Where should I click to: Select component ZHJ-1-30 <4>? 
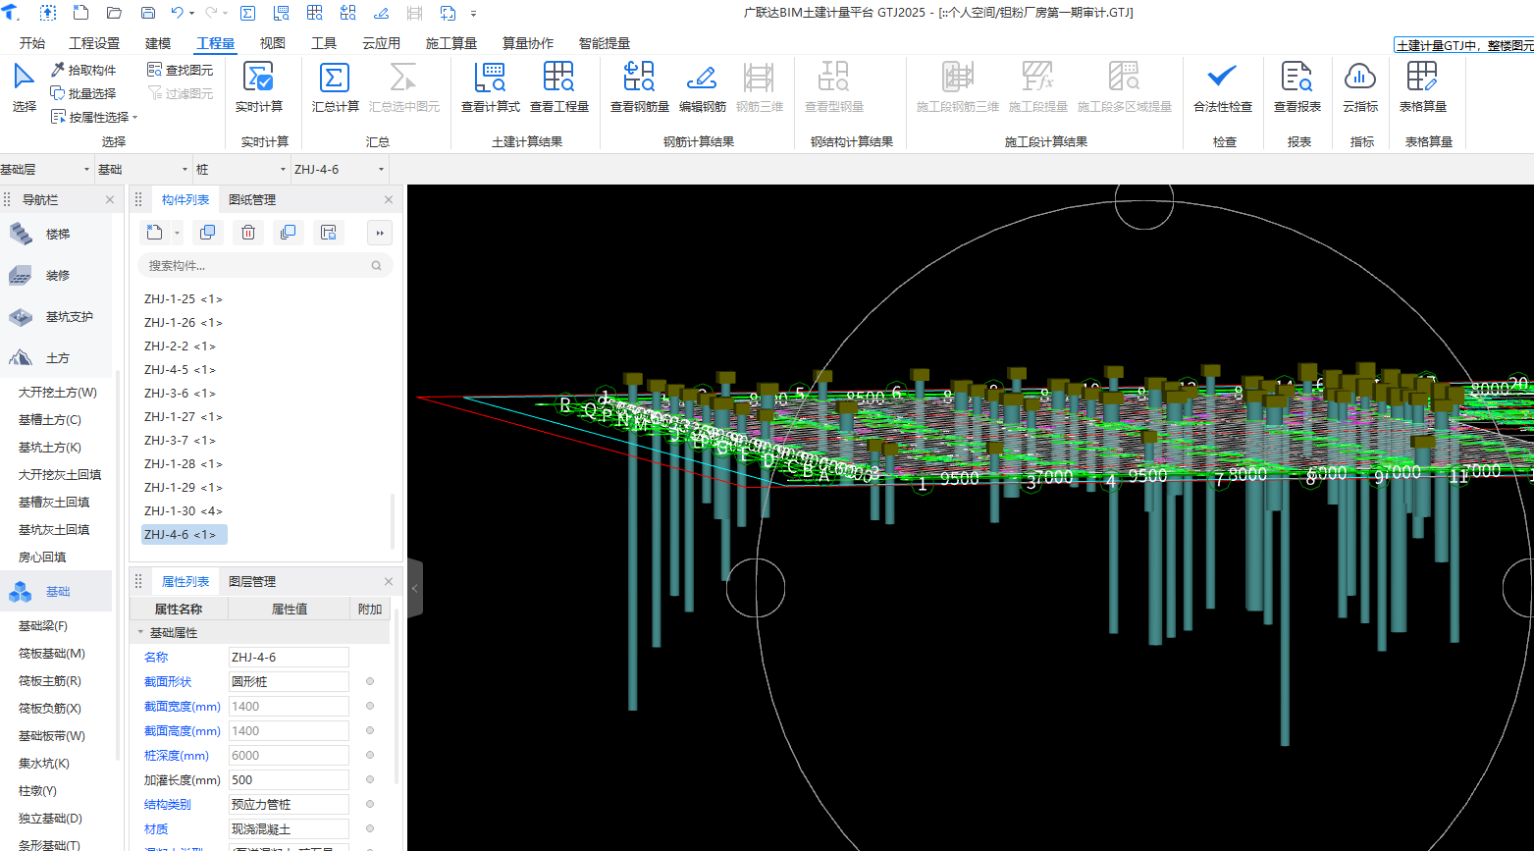pos(184,511)
